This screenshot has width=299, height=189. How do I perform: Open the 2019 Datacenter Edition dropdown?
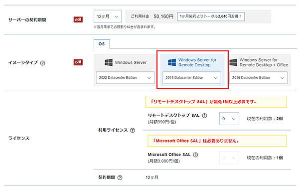pyautogui.click(x=192, y=78)
